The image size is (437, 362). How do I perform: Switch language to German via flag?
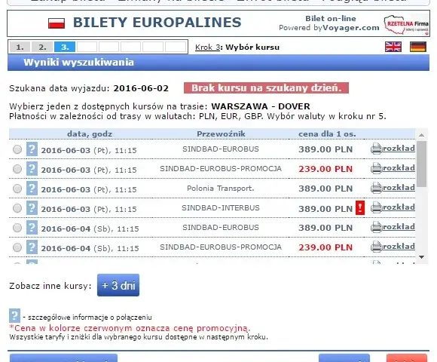pos(418,47)
